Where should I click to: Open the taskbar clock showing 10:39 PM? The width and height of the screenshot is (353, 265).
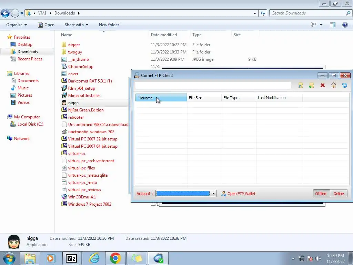pos(335,258)
